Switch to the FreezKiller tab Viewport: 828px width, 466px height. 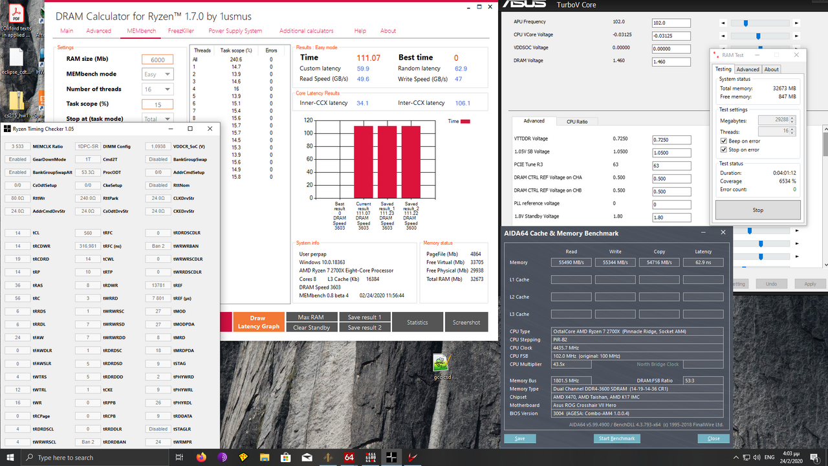click(181, 31)
